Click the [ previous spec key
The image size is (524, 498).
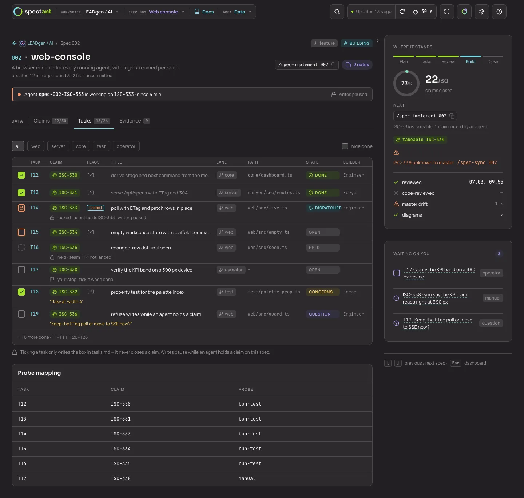tap(388, 363)
